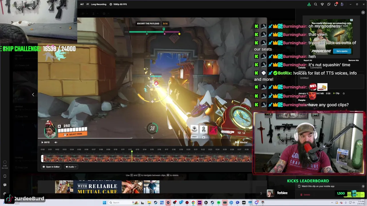Open search in Medal top bar
Screen dimensions: 367x206
click(315, 4)
